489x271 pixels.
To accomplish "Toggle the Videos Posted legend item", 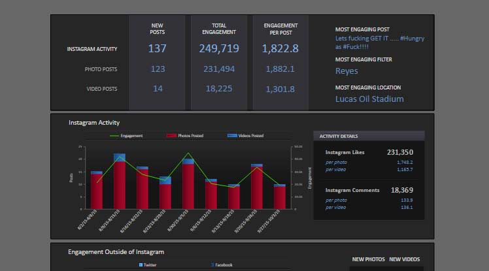I will [245, 136].
